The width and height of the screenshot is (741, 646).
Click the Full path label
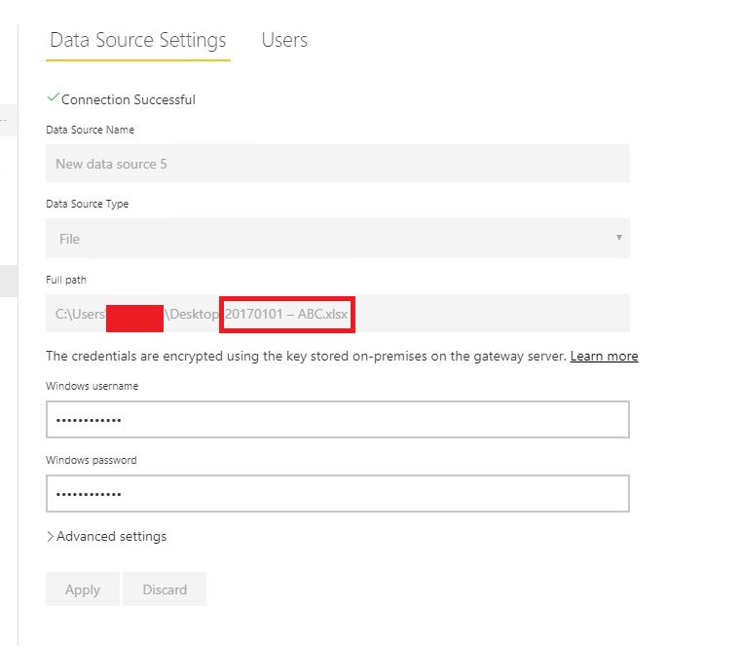point(66,280)
